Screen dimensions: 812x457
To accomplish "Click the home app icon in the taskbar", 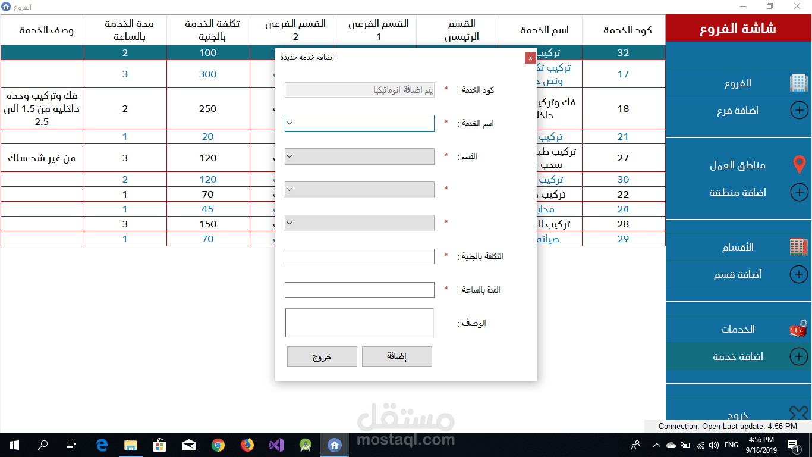I will (x=334, y=445).
